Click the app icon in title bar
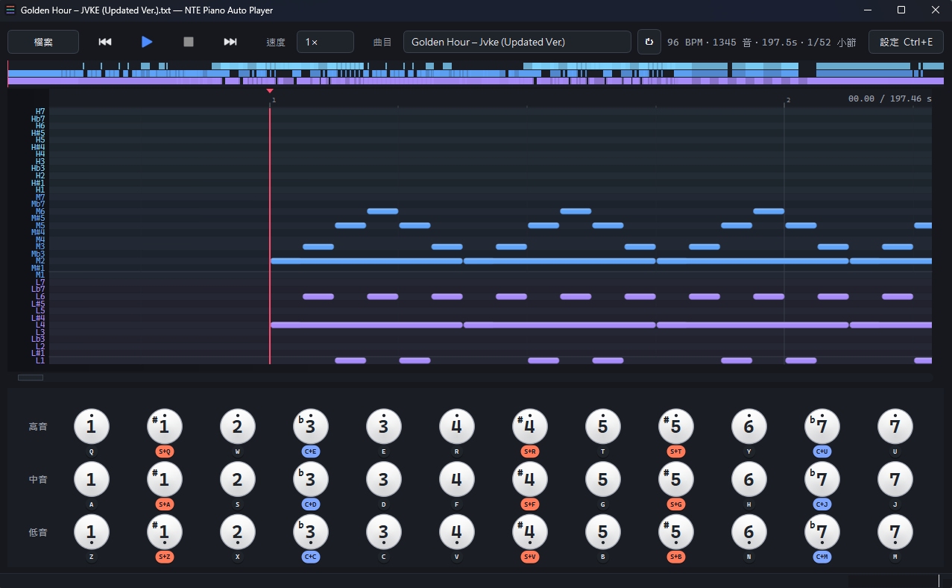Image resolution: width=952 pixels, height=588 pixels. (10, 10)
